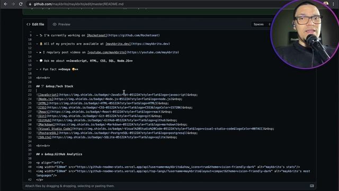Click the HTML badge line 25

tap(102, 103)
